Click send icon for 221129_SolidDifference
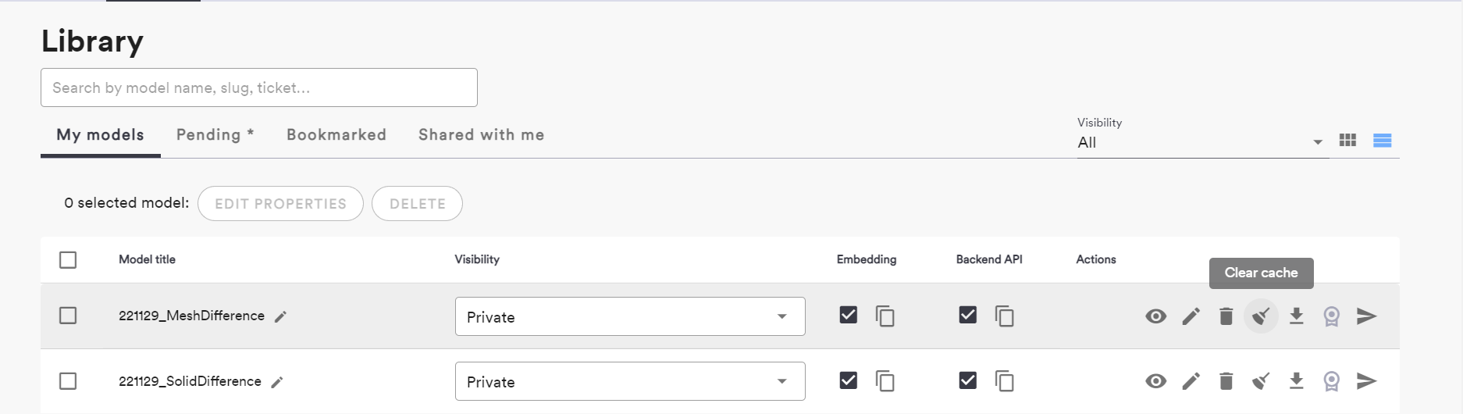1463x414 pixels. click(1366, 381)
